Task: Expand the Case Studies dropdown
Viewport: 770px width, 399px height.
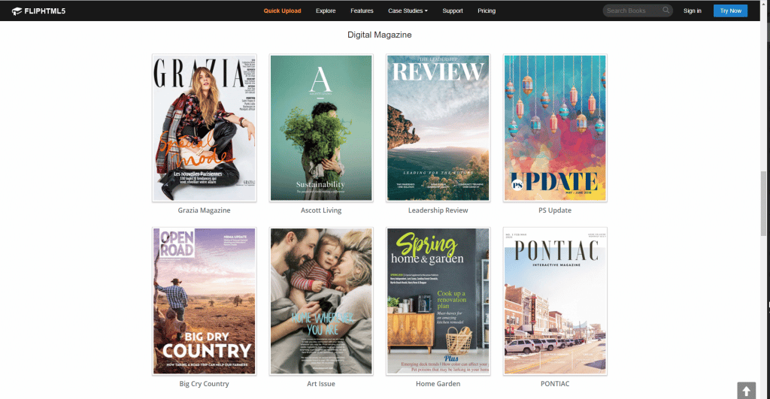Action: coord(408,11)
